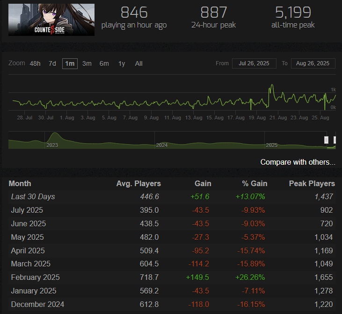The height and width of the screenshot is (314, 342).
Task: Click the Month column header
Action: 20,183
